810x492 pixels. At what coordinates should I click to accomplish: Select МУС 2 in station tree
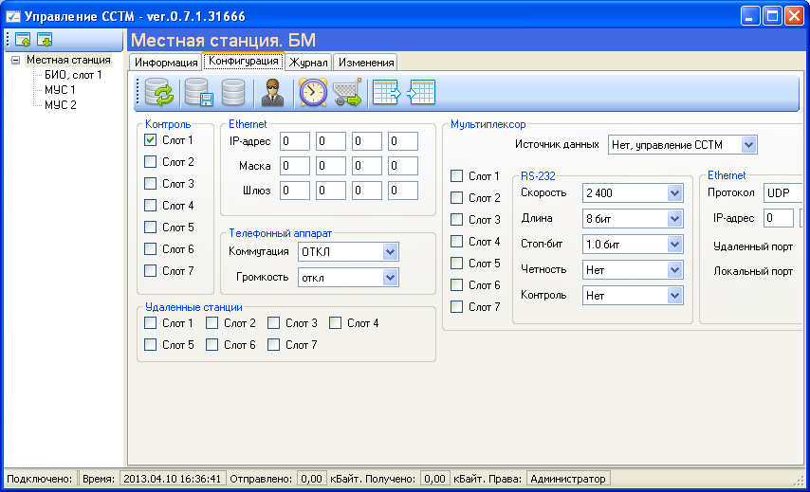click(61, 105)
